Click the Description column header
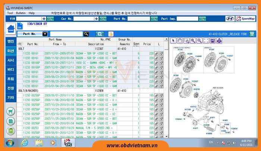261x151 pixels. tap(96, 44)
